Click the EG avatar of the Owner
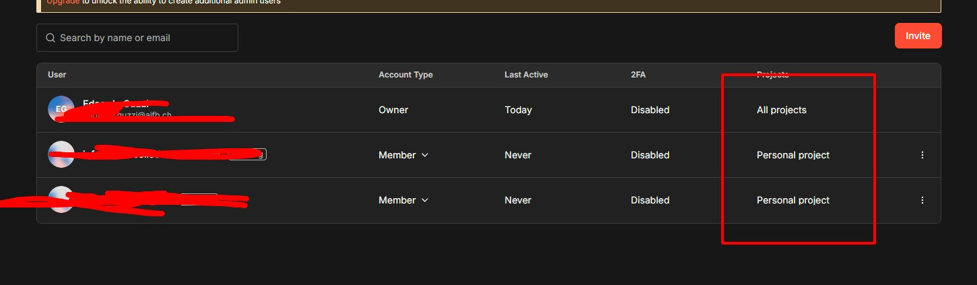Screen dimensions: 977x285 [x=61, y=109]
